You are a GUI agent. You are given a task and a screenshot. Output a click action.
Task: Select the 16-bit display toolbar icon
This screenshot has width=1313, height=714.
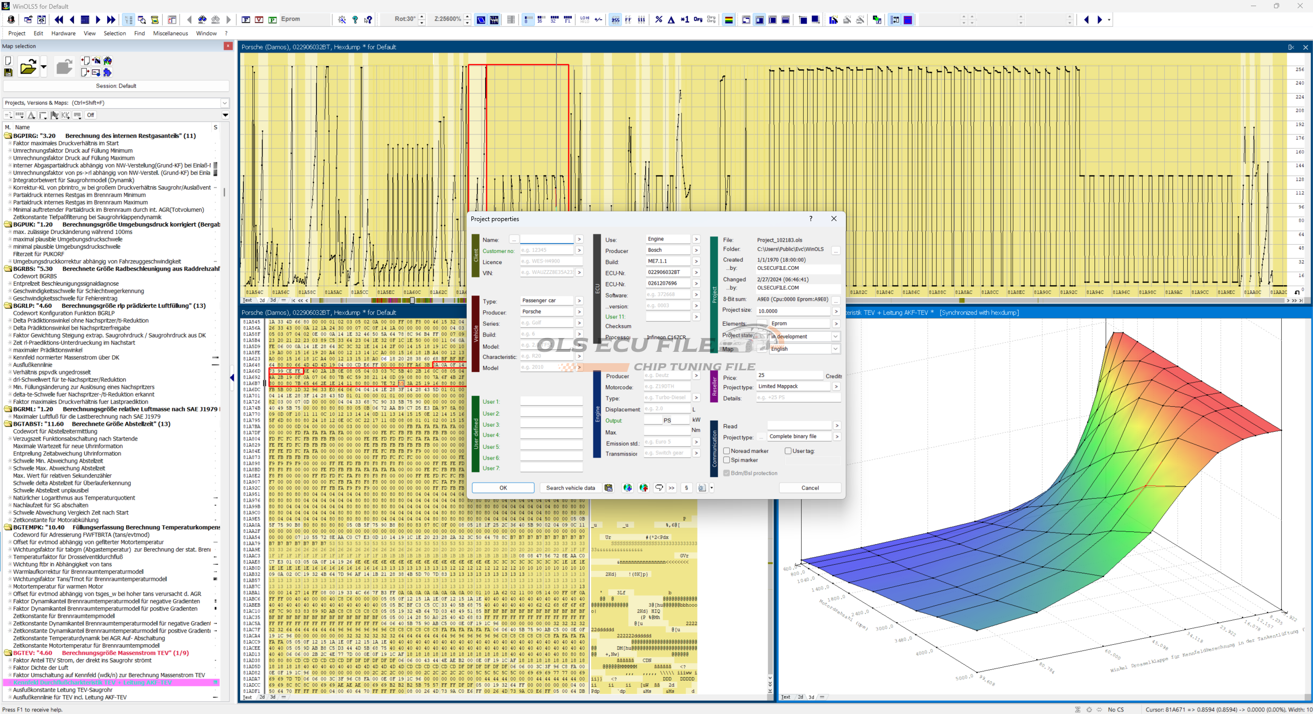pyautogui.click(x=540, y=19)
